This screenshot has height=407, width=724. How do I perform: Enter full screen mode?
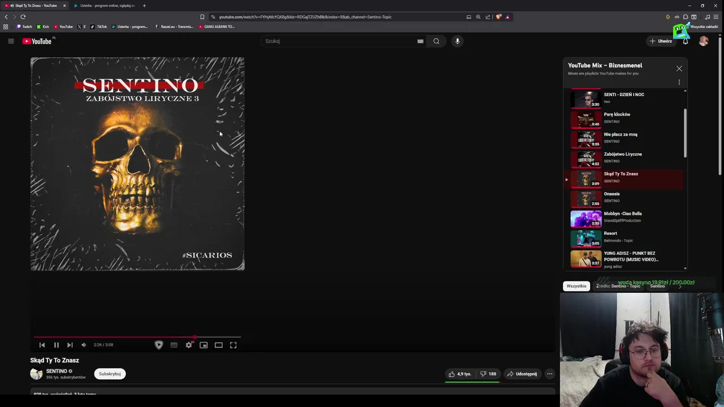pyautogui.click(x=233, y=345)
